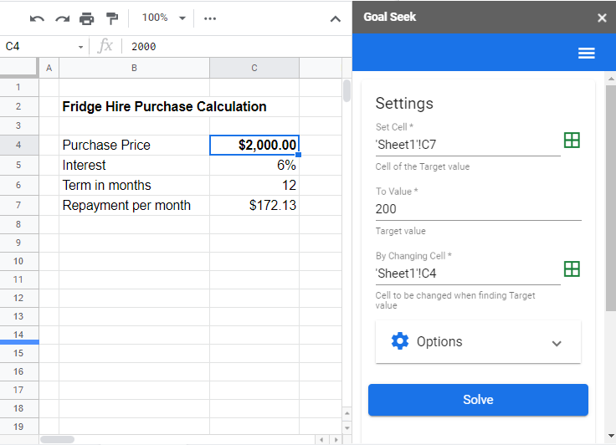Click the Redo arrow icon

[x=62, y=18]
